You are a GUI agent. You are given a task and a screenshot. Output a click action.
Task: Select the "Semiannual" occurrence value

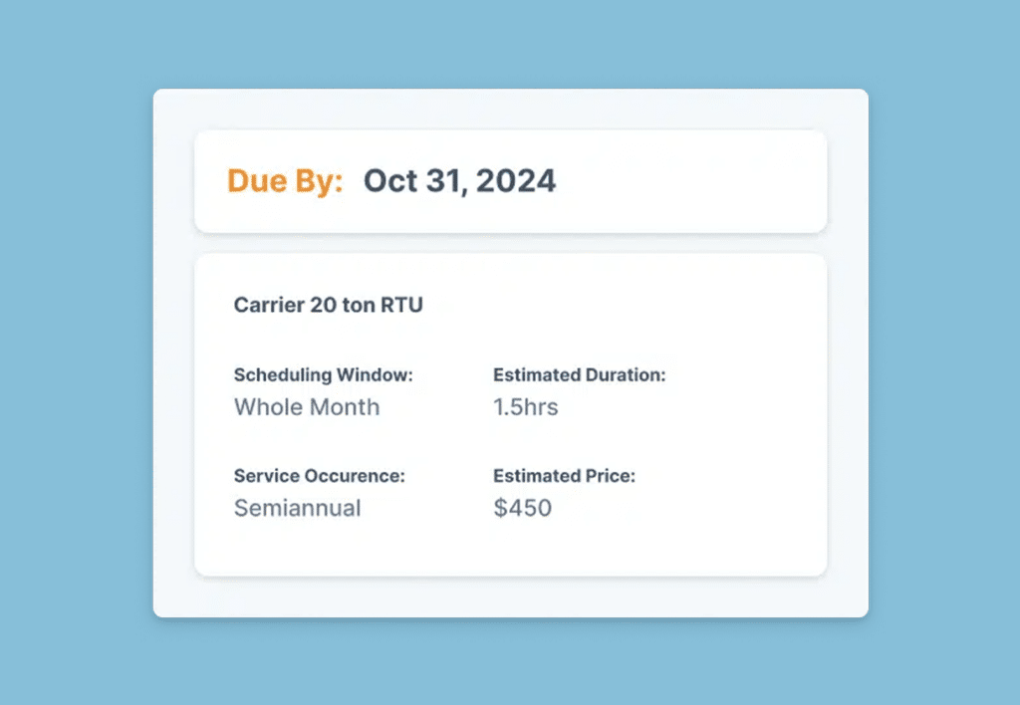297,508
